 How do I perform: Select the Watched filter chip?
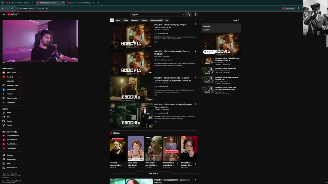coord(145,20)
